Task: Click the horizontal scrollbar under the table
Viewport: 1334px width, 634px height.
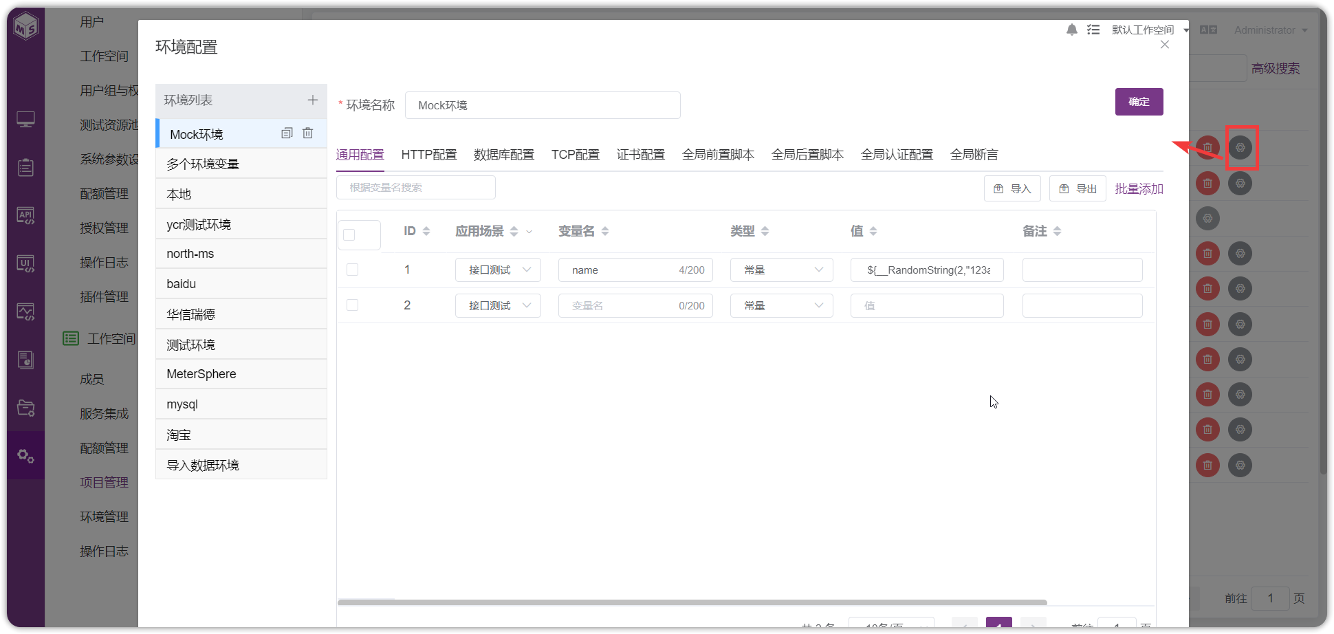Action: pos(692,602)
